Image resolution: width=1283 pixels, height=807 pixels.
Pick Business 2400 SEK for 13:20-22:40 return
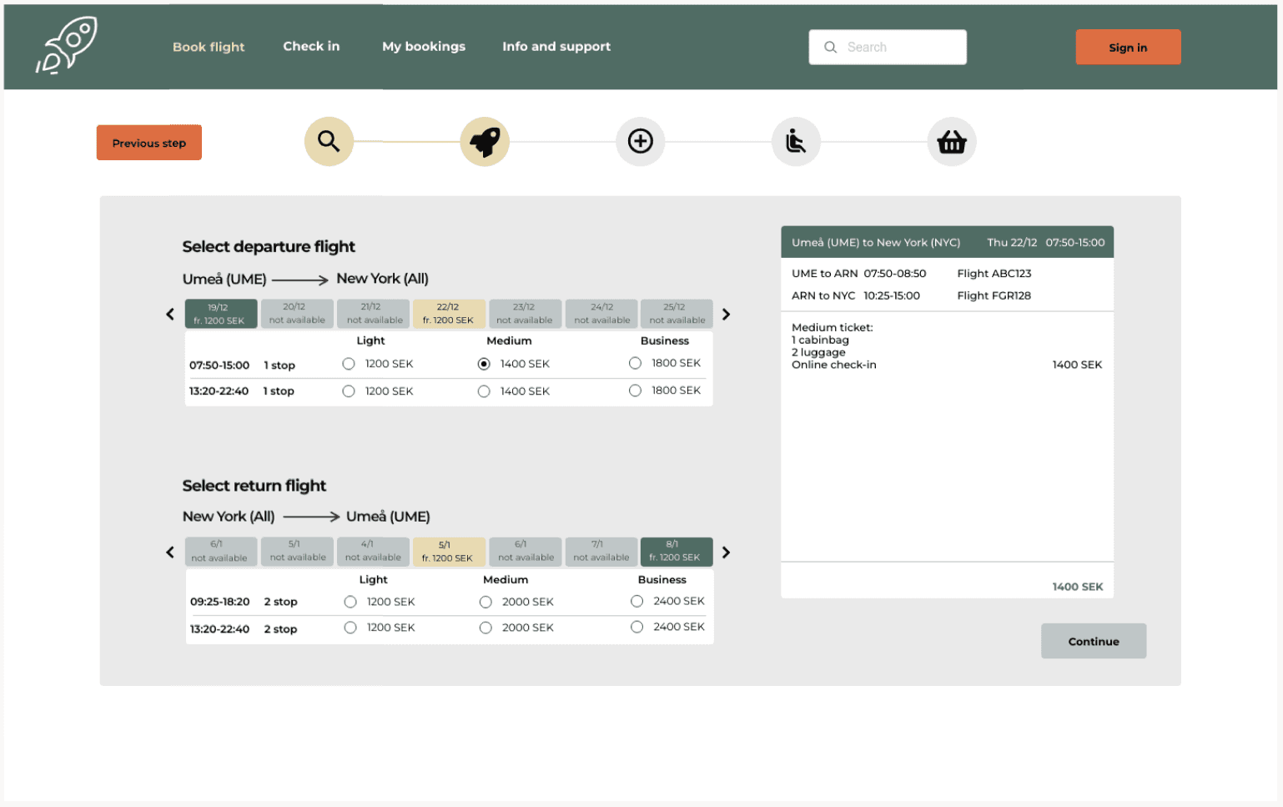pos(636,627)
